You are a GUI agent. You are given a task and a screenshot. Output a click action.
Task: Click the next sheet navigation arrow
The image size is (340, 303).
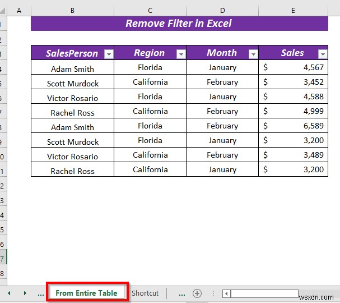pos(25,293)
